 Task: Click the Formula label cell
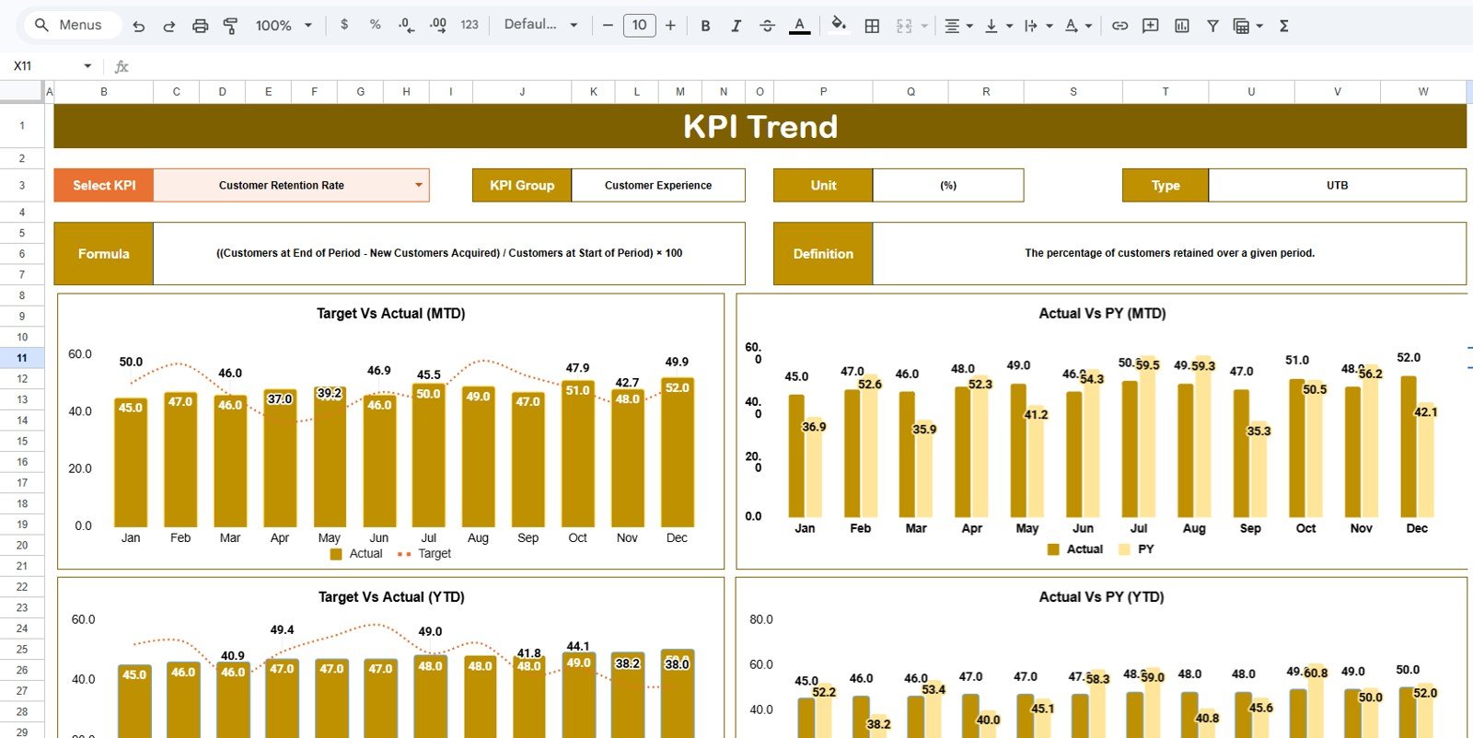point(104,253)
